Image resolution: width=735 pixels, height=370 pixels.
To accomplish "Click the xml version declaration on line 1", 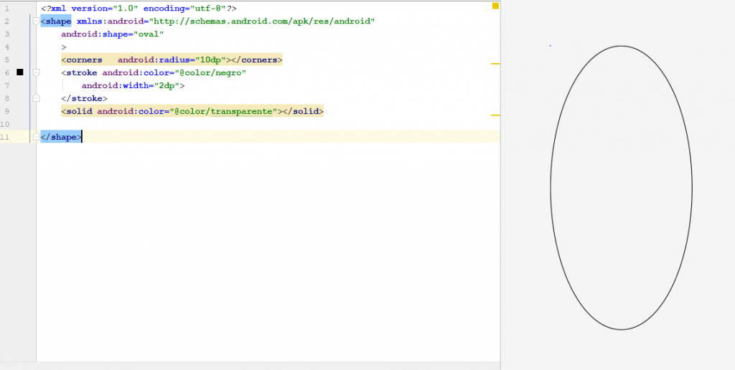I will coord(139,9).
